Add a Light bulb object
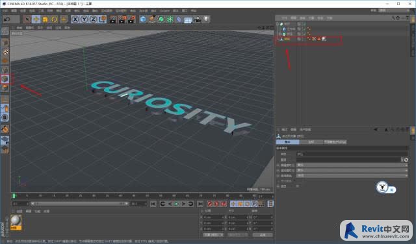Image resolution: width=416 pixels, height=244 pixels. click(x=206, y=19)
